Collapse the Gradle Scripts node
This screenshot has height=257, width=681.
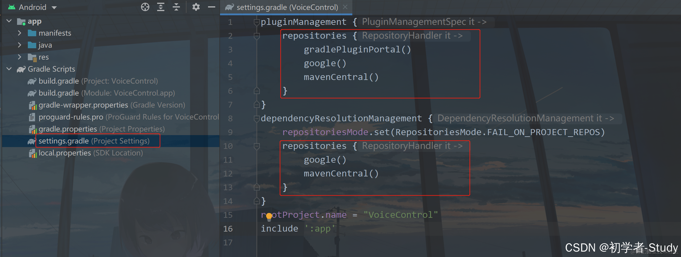coord(9,69)
